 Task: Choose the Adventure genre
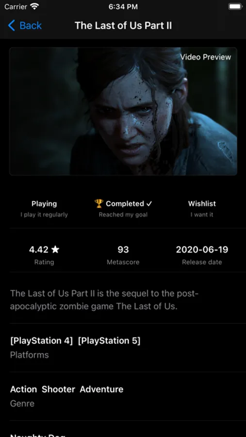tap(101, 389)
